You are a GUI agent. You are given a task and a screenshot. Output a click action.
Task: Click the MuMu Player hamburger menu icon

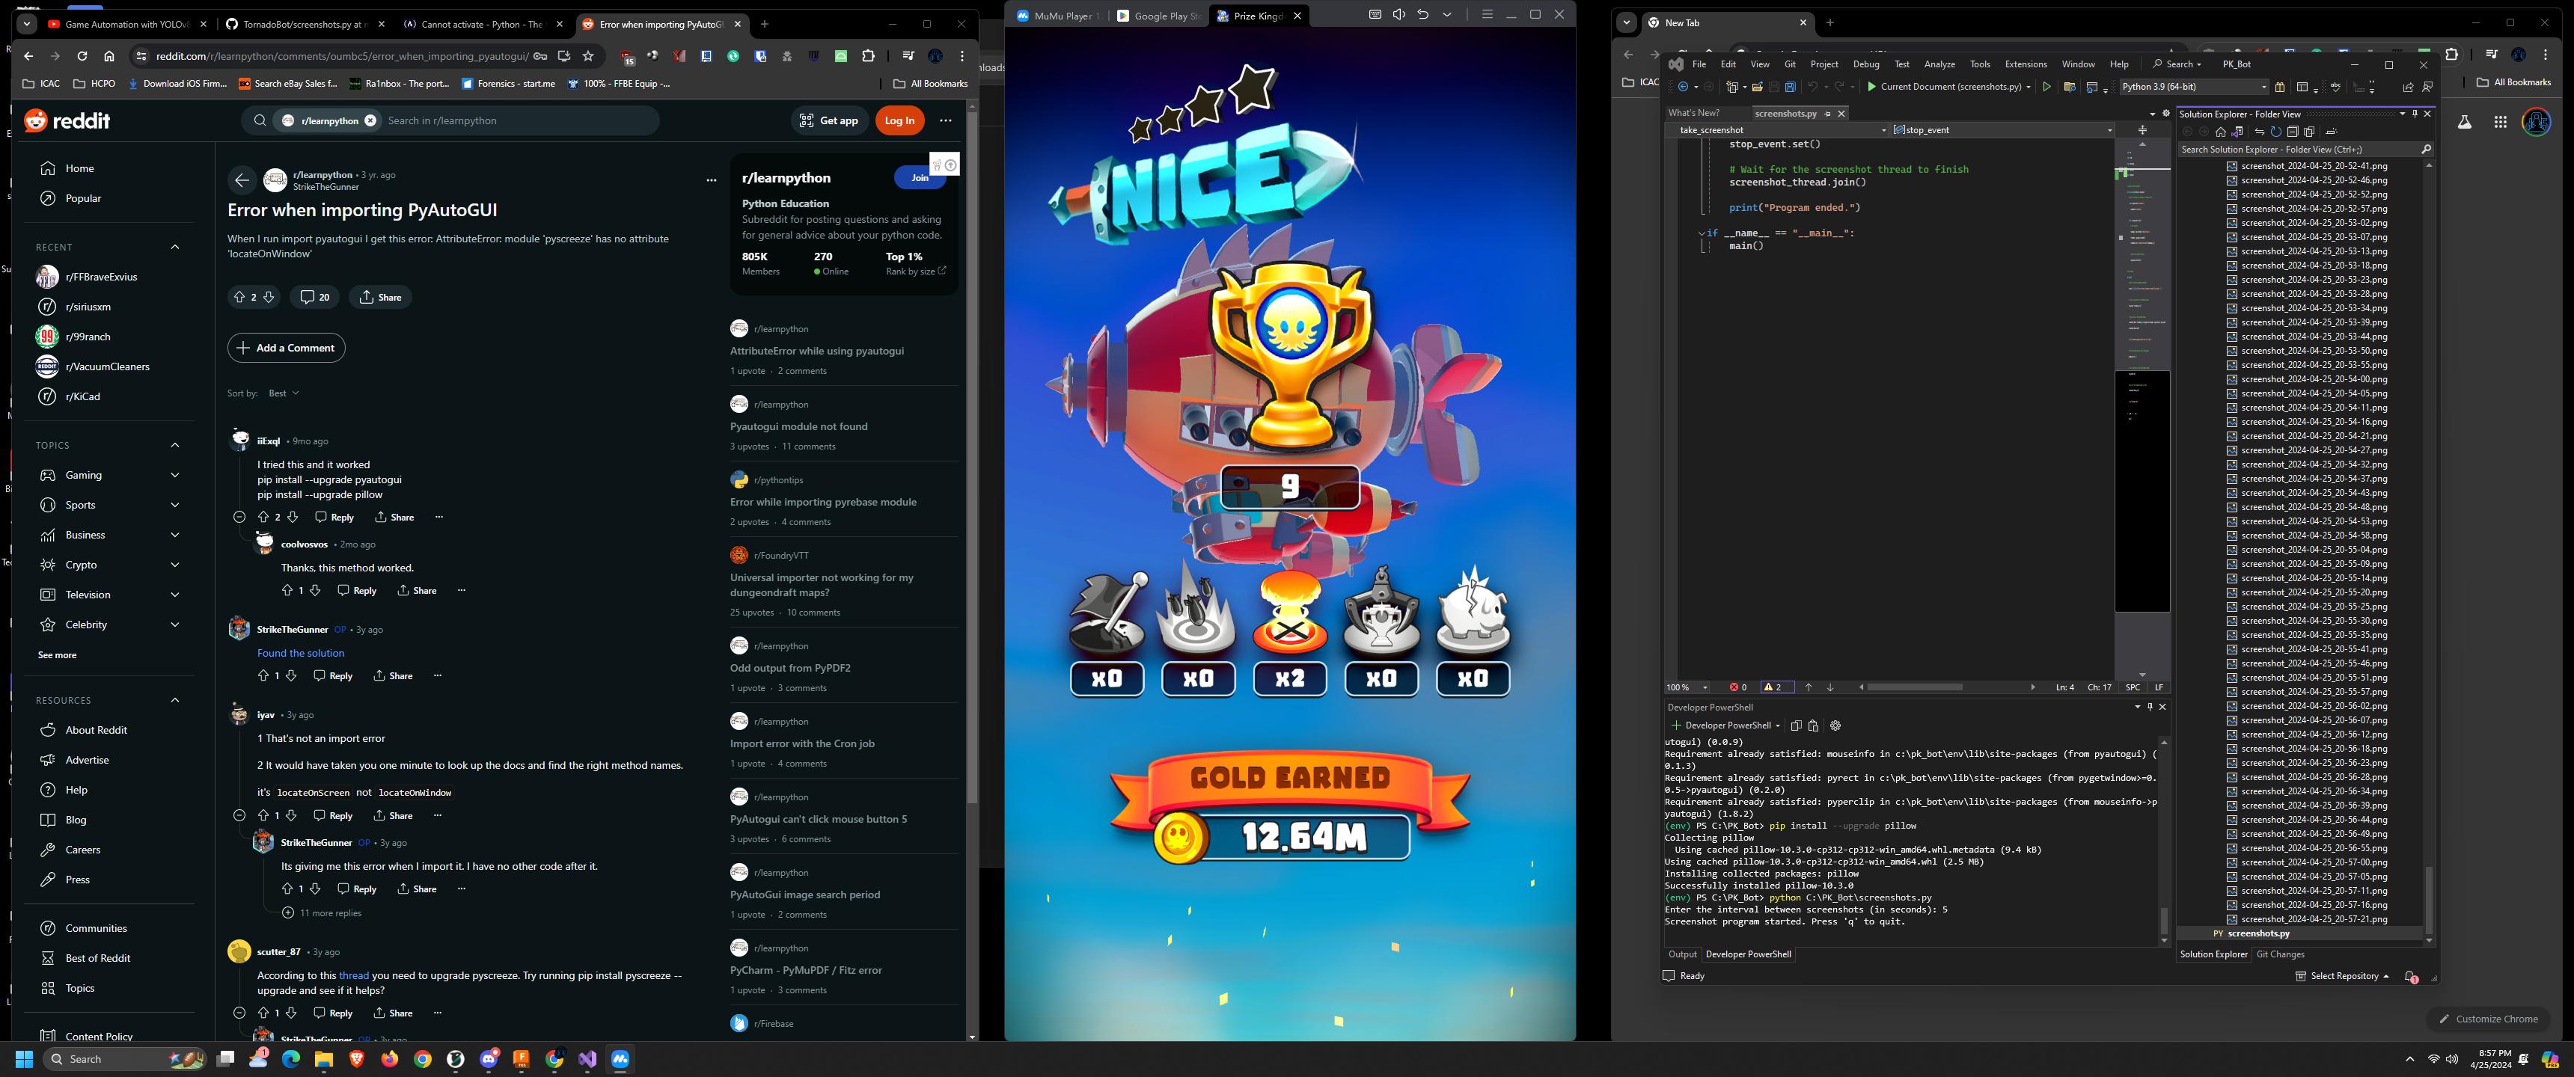point(1487,14)
